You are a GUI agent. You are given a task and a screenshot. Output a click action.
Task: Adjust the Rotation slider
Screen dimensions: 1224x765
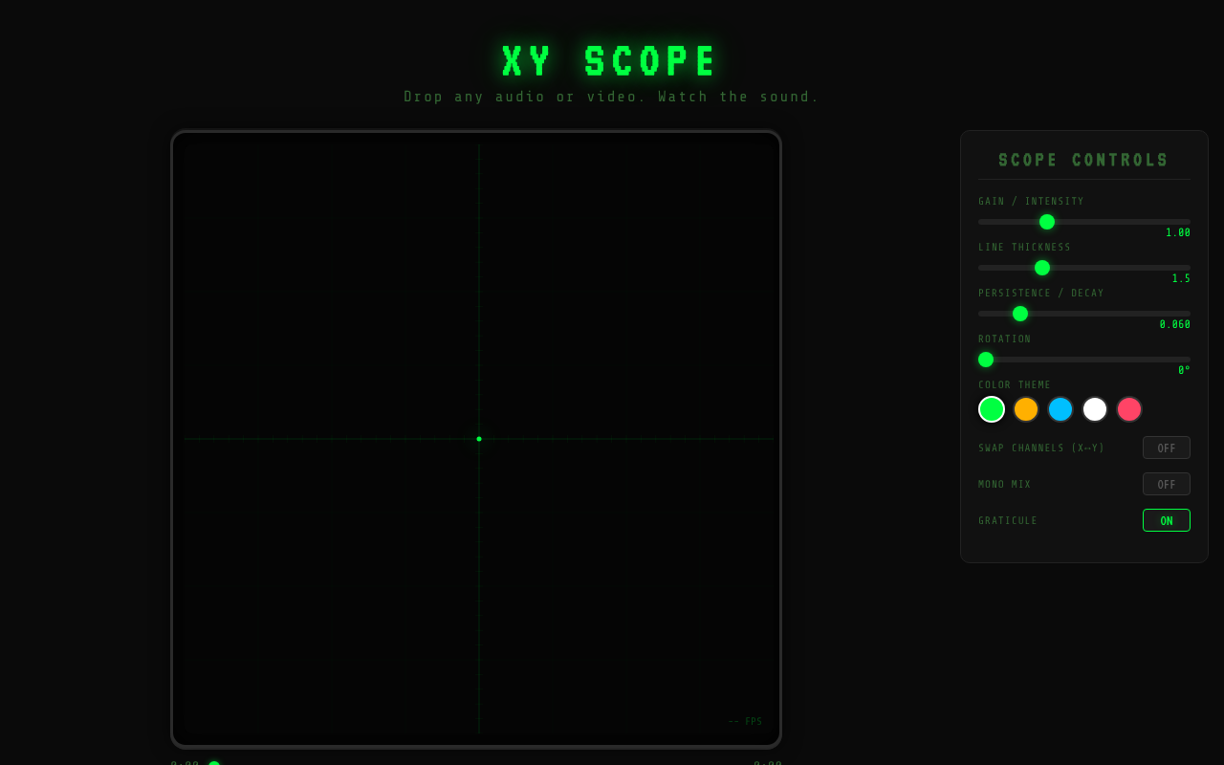click(1084, 360)
